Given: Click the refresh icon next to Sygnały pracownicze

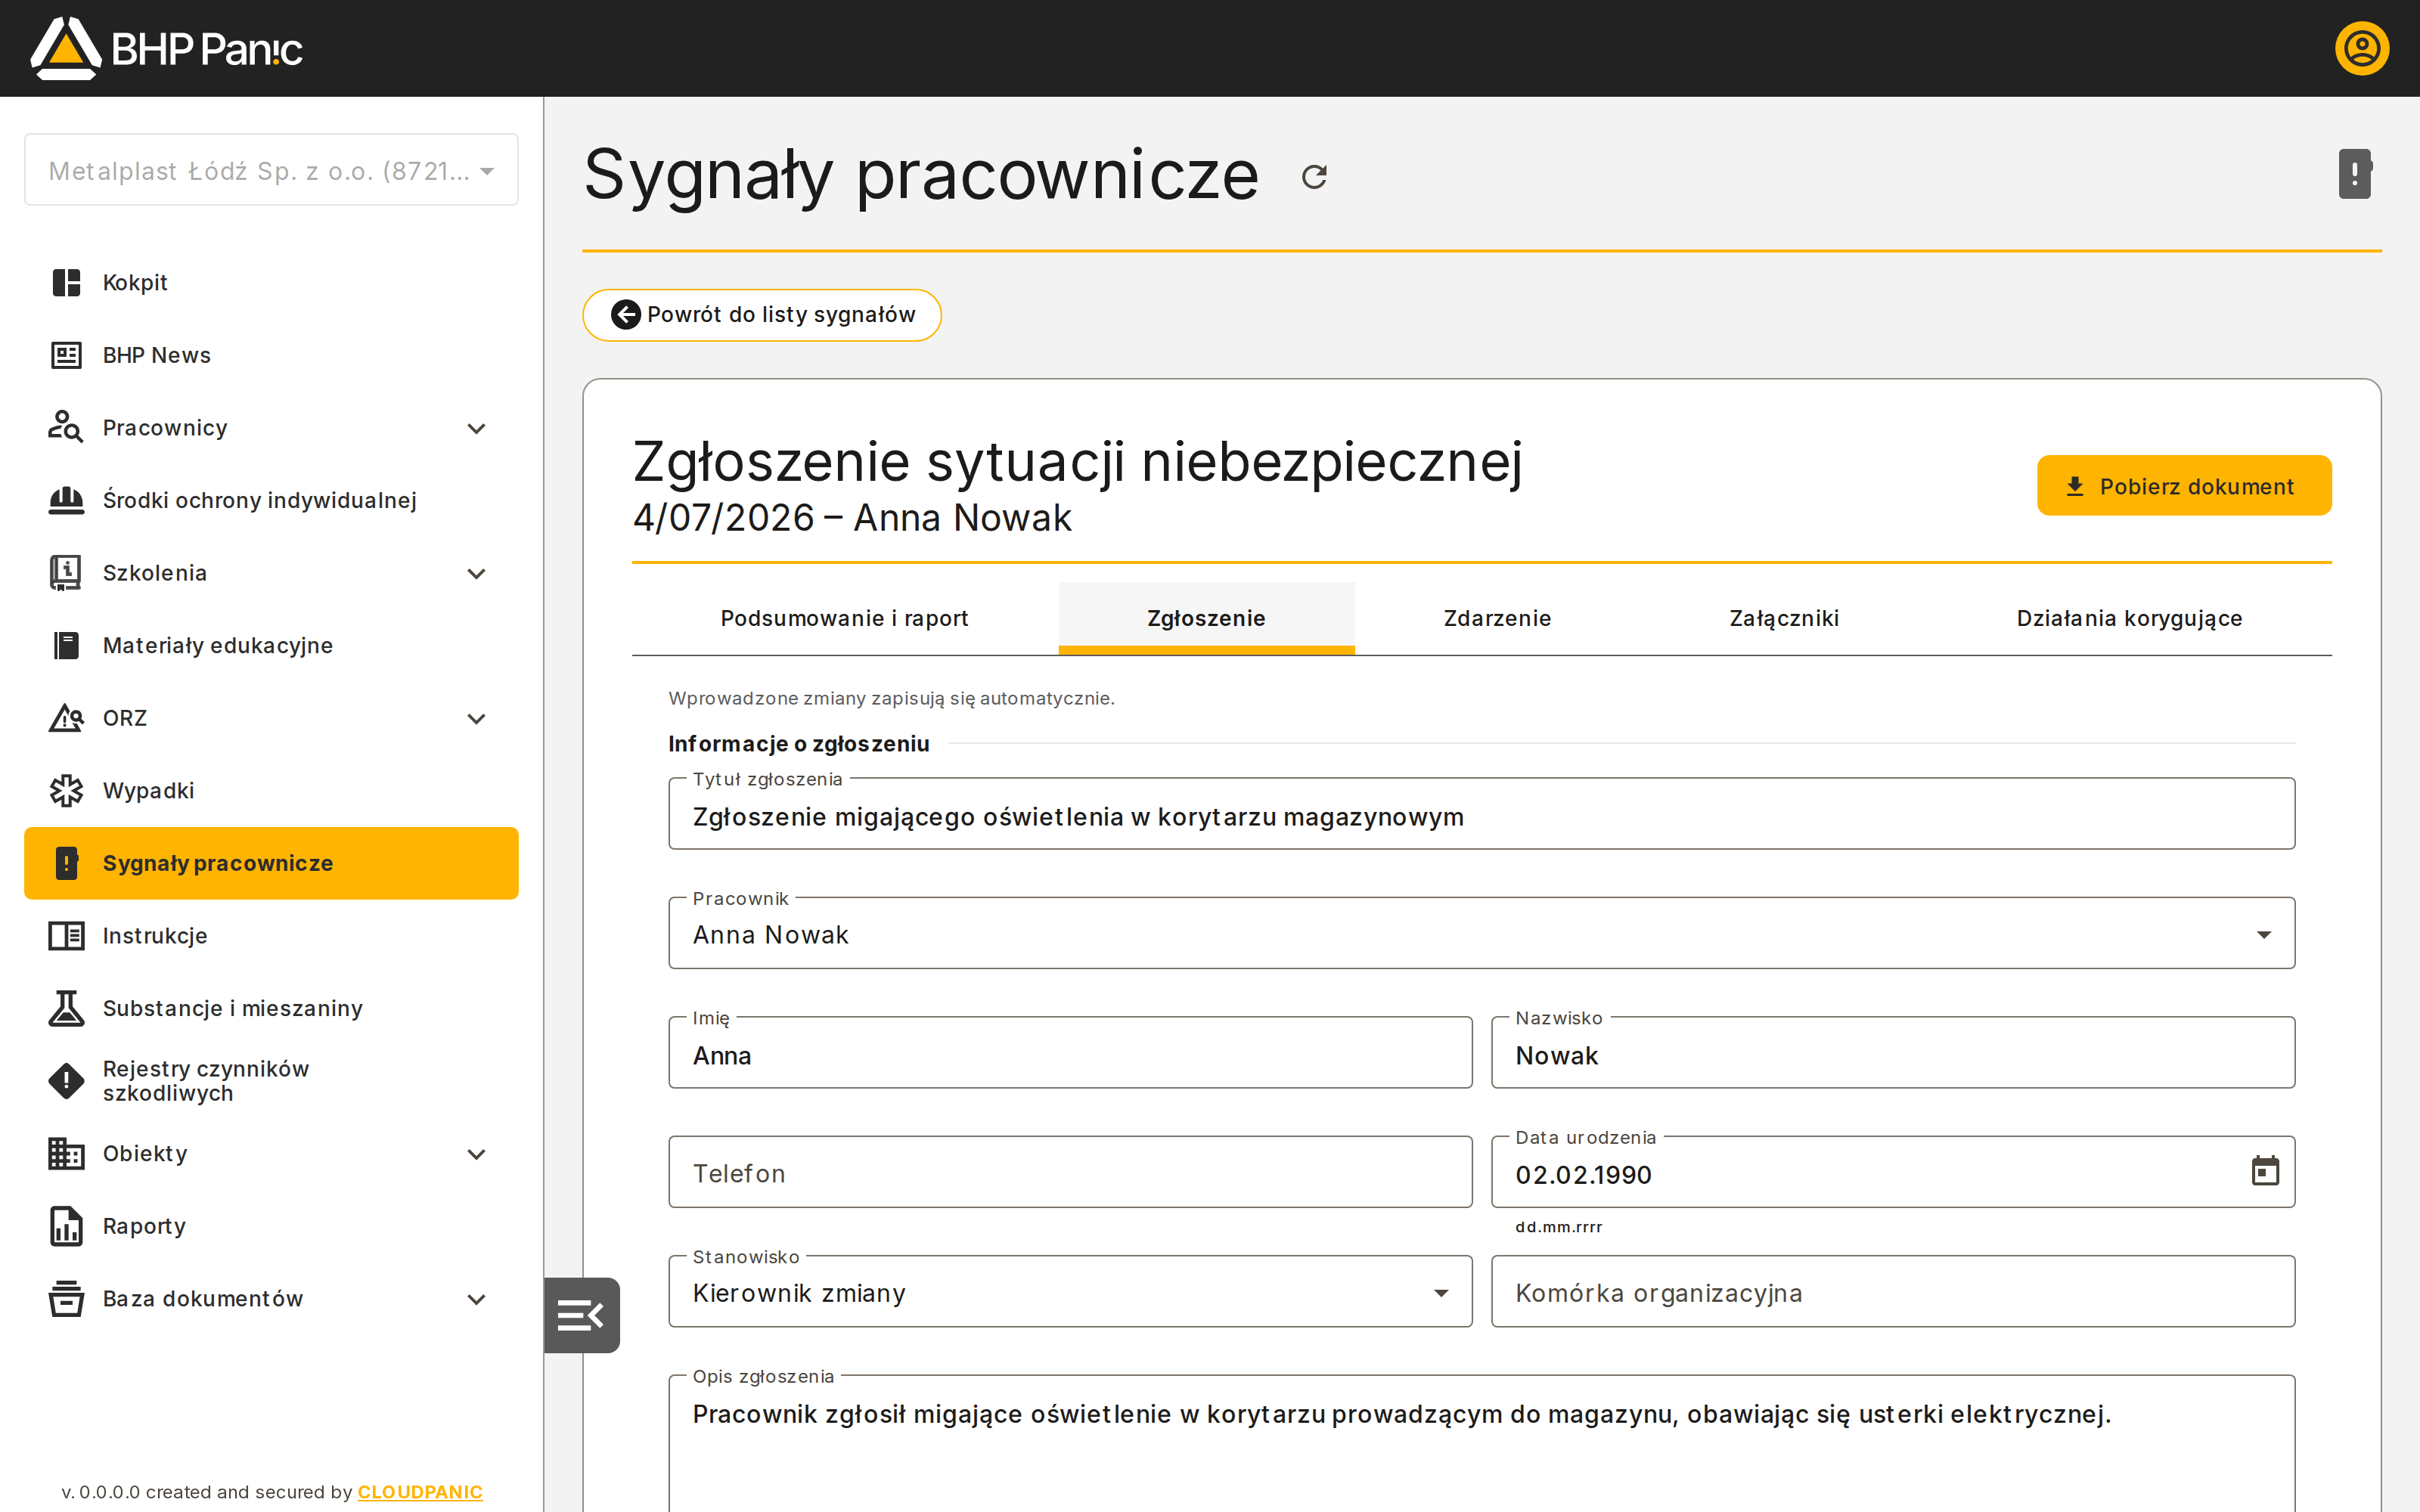Looking at the screenshot, I should point(1314,177).
